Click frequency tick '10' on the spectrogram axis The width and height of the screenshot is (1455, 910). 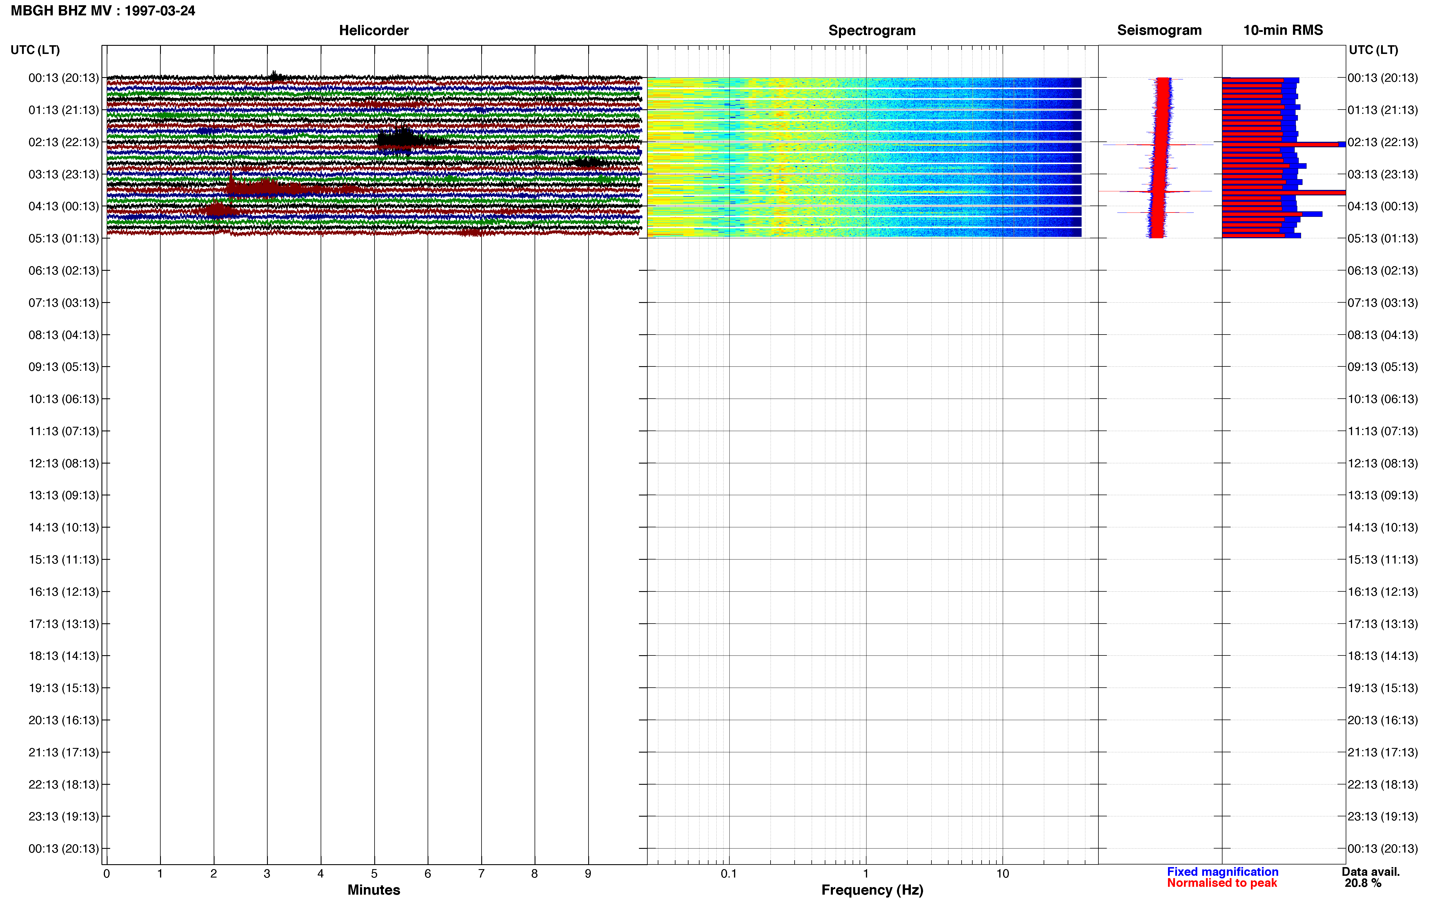[1002, 873]
